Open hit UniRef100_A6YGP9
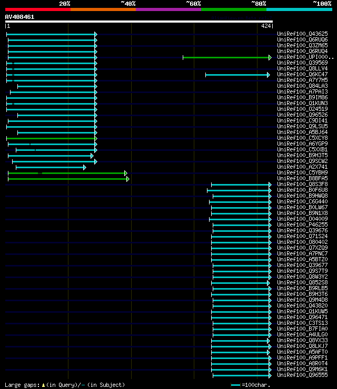The height and width of the screenshot is (389, 337). coord(302,144)
